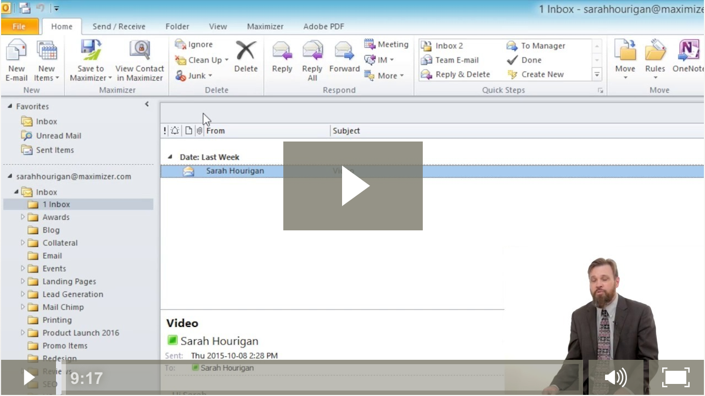The width and height of the screenshot is (705, 396).
Task: Select the 1 Inbox folder
Action: pos(78,204)
